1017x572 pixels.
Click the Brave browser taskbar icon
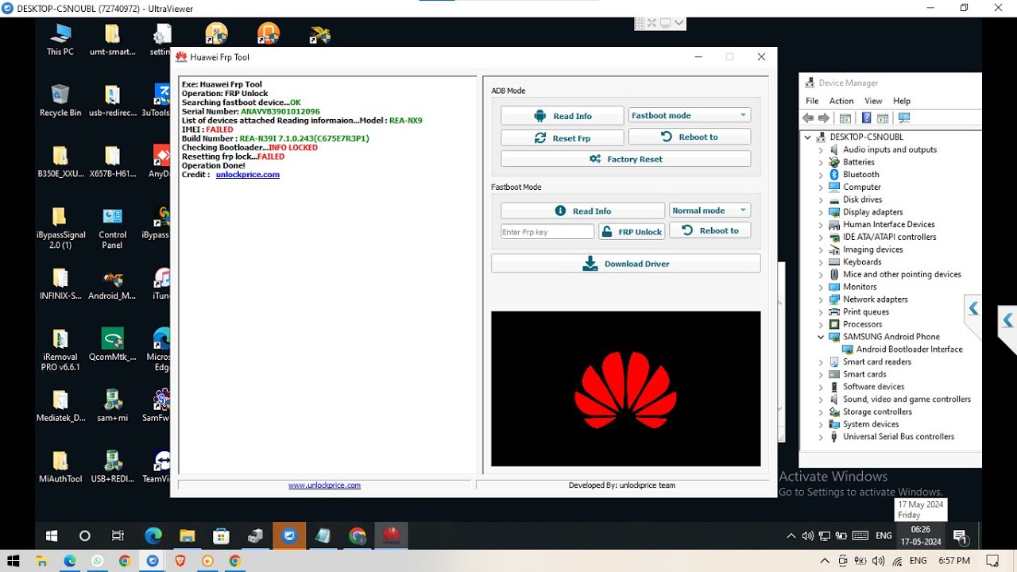(x=180, y=561)
